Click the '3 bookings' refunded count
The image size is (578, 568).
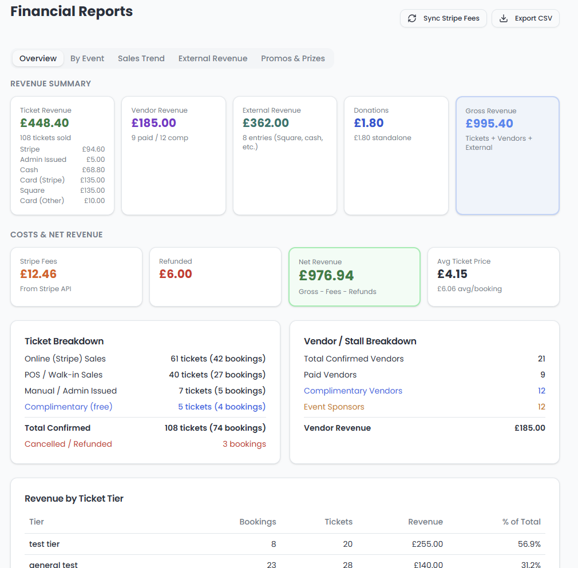[244, 444]
